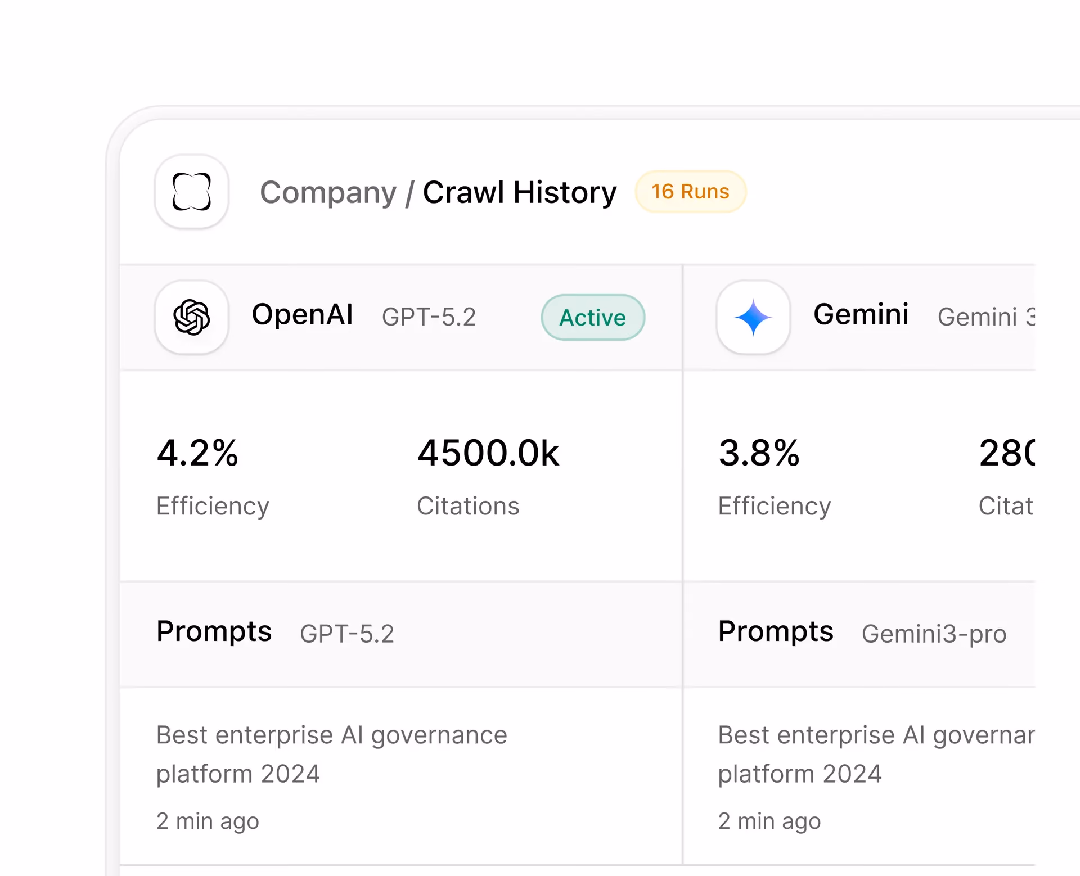
Task: Select the OpenAI provider name
Action: point(303,314)
